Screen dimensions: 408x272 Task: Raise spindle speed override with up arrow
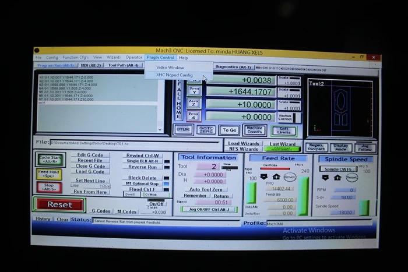click(x=337, y=178)
